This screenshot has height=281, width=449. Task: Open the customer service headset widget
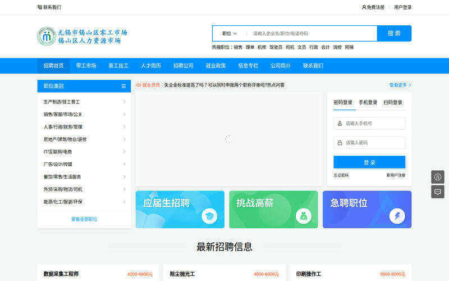(x=438, y=177)
